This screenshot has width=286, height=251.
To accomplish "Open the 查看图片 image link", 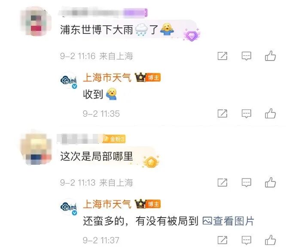I will pyautogui.click(x=228, y=221).
